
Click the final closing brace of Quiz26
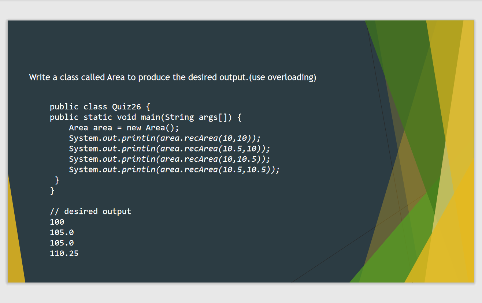51,190
